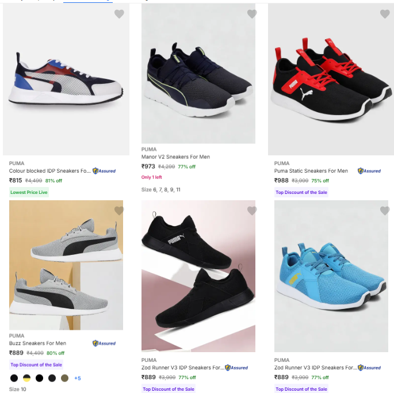
Task: Click the Lowest Price Live tag
Action: tap(29, 192)
